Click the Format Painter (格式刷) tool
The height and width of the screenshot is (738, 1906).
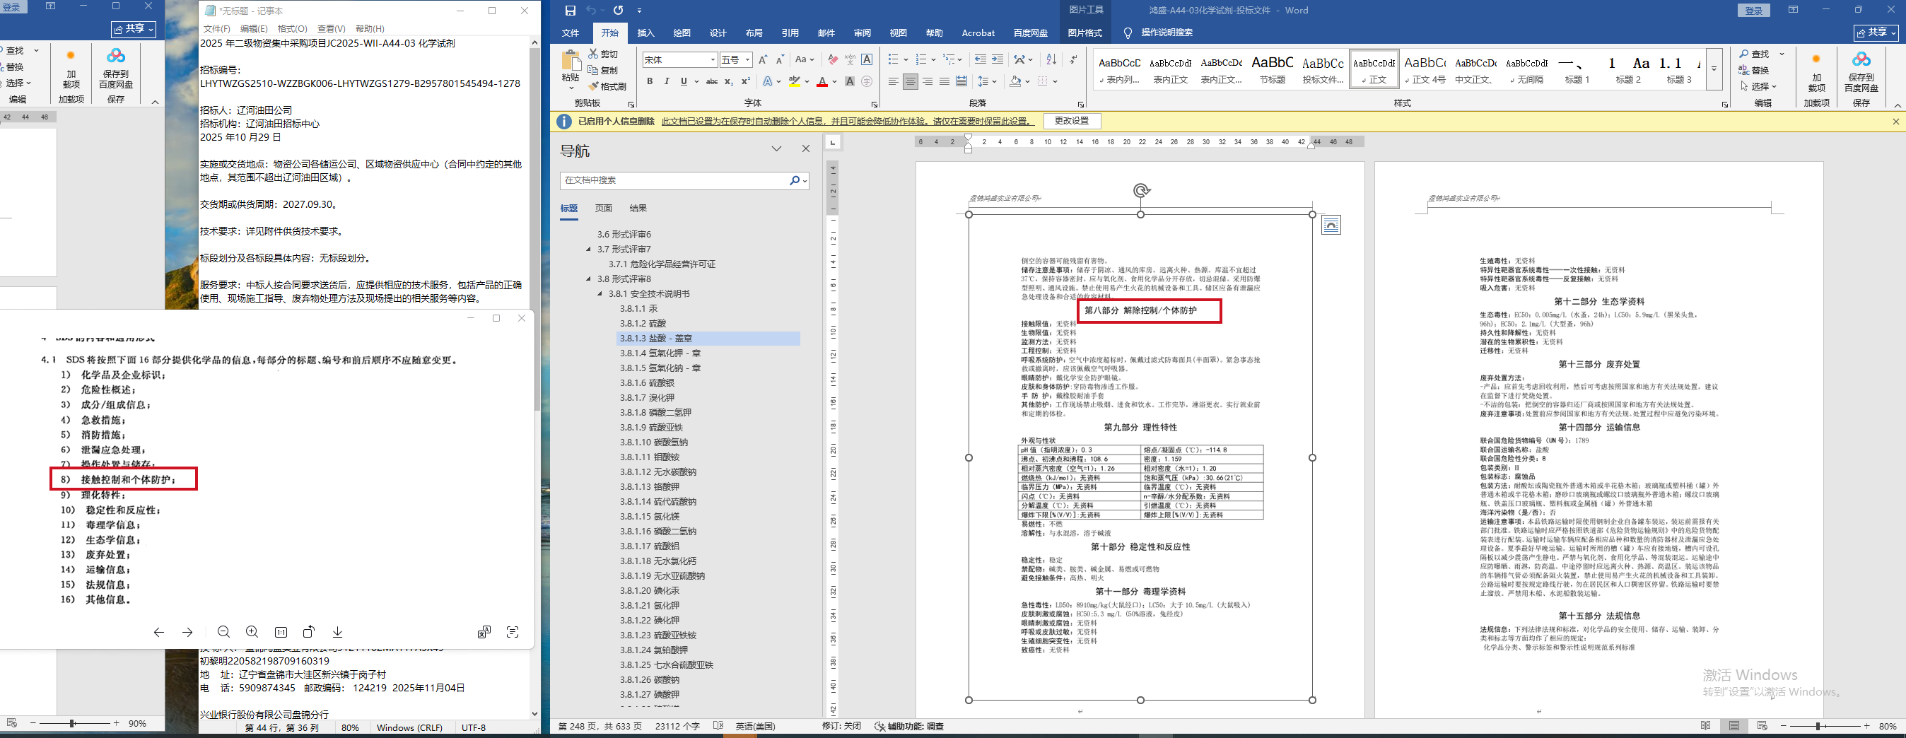607,86
